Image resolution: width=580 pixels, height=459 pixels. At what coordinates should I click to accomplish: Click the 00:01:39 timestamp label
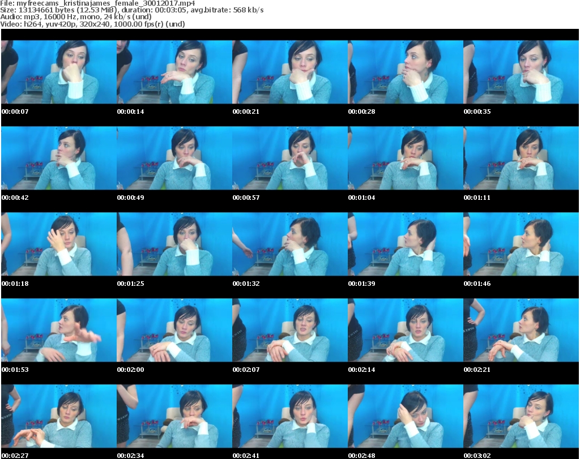362,284
